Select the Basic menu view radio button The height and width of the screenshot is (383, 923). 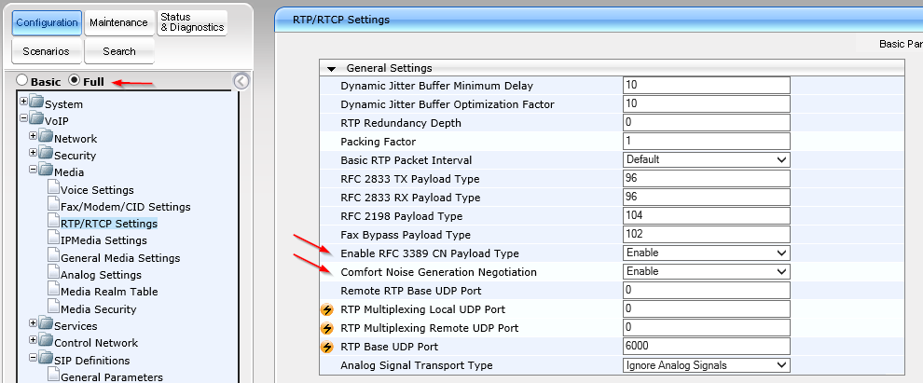point(21,80)
